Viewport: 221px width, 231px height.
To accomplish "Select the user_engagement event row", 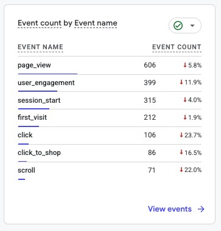I will pyautogui.click(x=110, y=83).
